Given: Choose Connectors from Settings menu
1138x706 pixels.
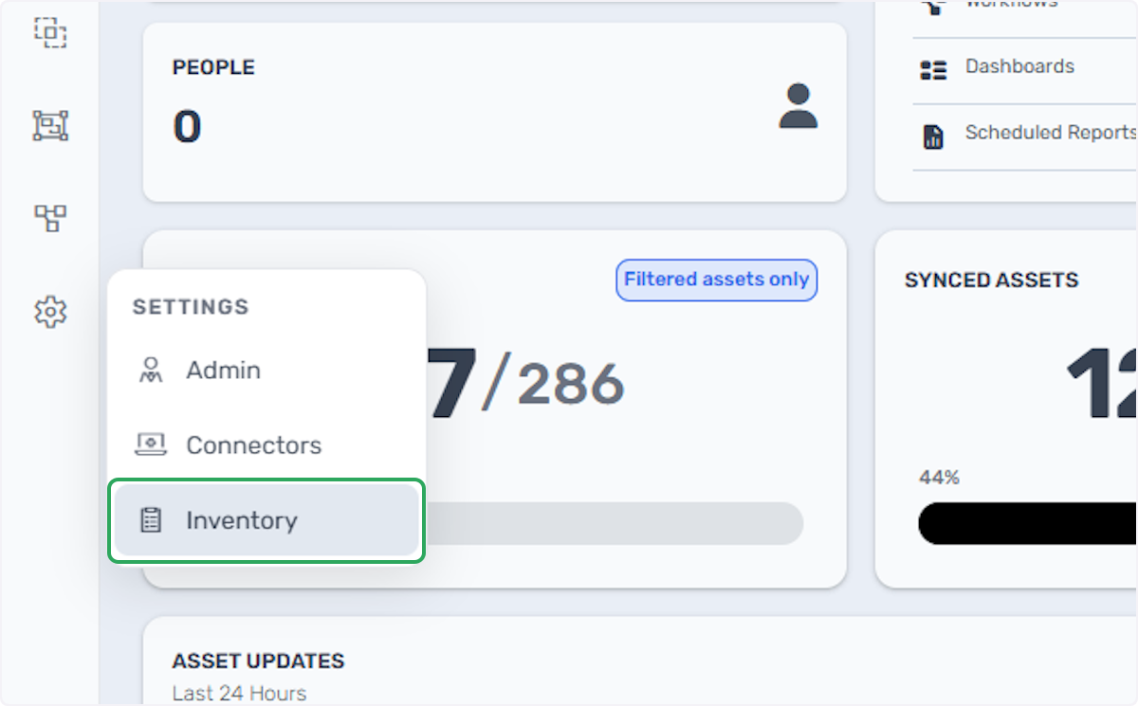Looking at the screenshot, I should coord(266,445).
